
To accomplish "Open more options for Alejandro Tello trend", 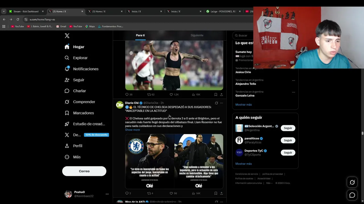I will tap(293, 80).
